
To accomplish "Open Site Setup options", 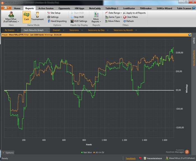I will (54, 13).
